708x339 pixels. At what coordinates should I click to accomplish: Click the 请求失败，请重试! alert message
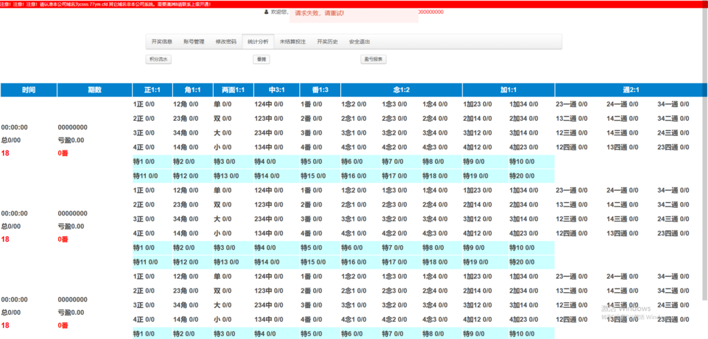click(x=353, y=14)
